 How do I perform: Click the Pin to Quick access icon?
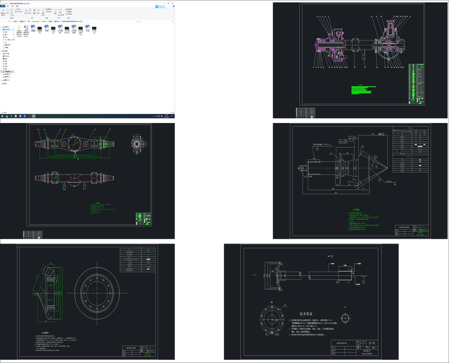[3, 11]
